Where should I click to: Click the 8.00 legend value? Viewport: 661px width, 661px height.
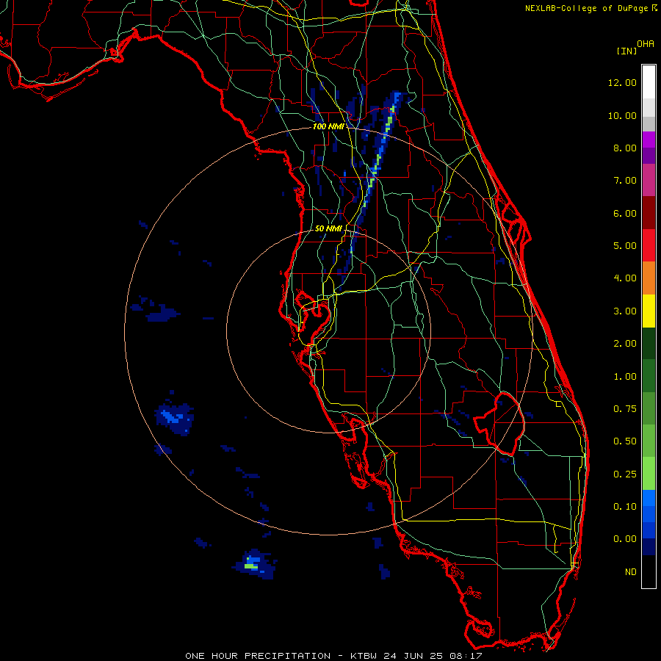[625, 148]
